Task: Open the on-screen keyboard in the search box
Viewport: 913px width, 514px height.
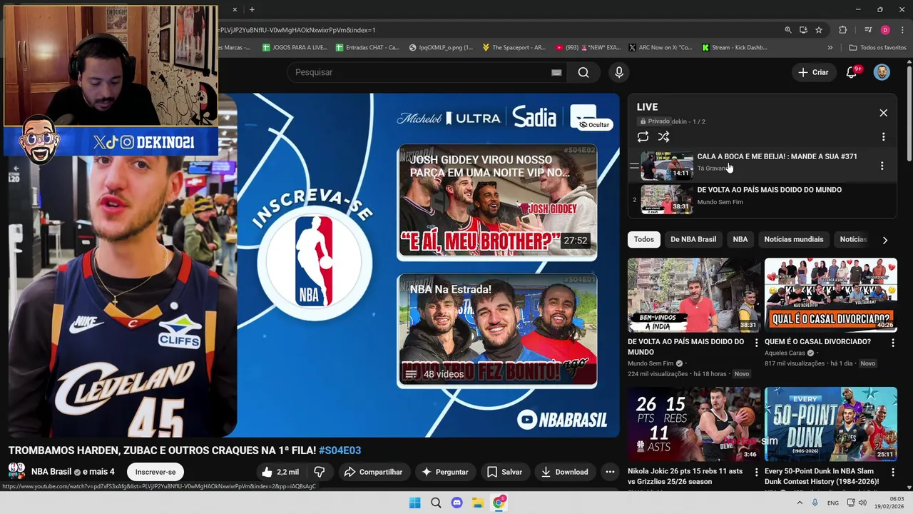Action: tap(556, 72)
